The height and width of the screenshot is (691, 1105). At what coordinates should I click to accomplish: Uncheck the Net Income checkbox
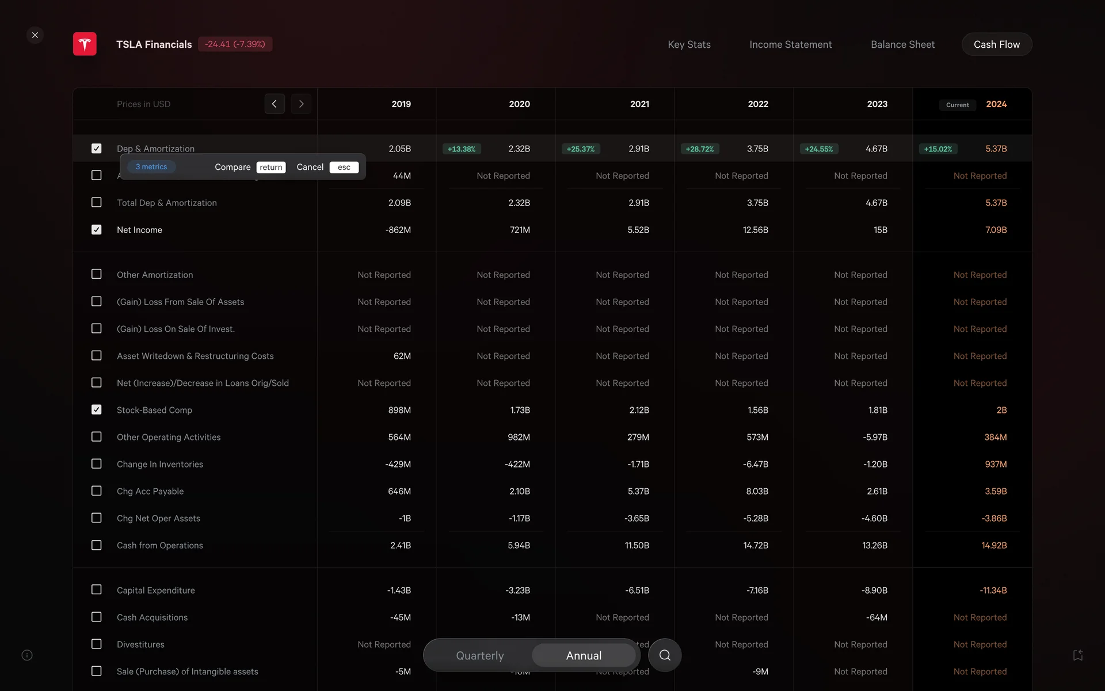97,230
